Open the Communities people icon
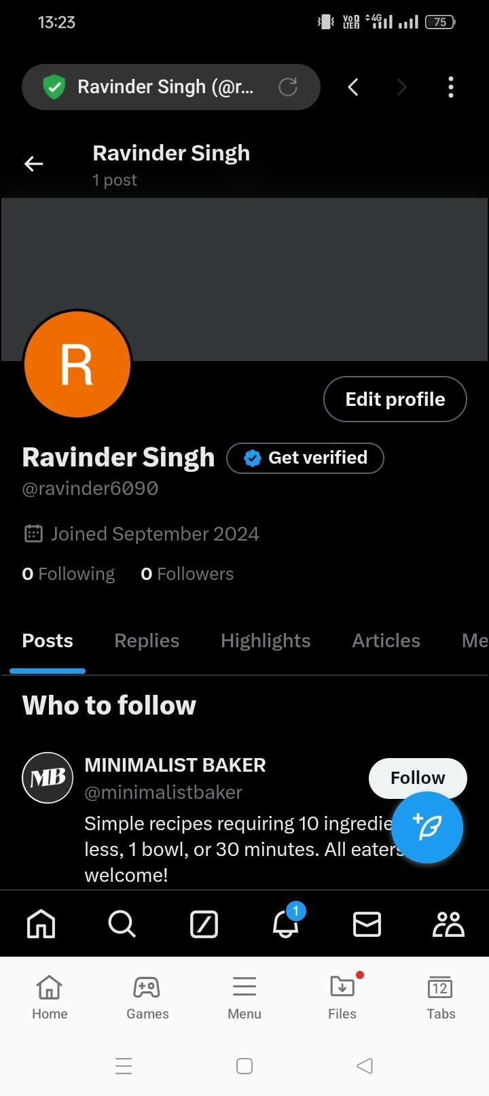Image resolution: width=489 pixels, height=1096 pixels. pyautogui.click(x=448, y=924)
